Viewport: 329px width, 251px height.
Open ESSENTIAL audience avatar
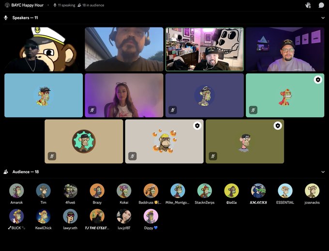pyautogui.click(x=285, y=191)
